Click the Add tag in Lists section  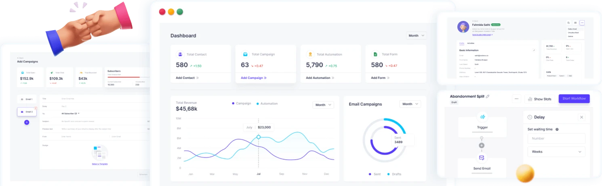569,75
